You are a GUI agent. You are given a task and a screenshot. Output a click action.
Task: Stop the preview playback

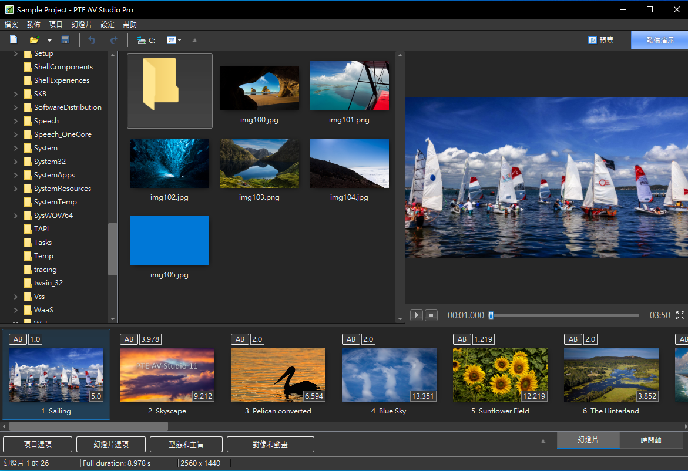(x=431, y=315)
